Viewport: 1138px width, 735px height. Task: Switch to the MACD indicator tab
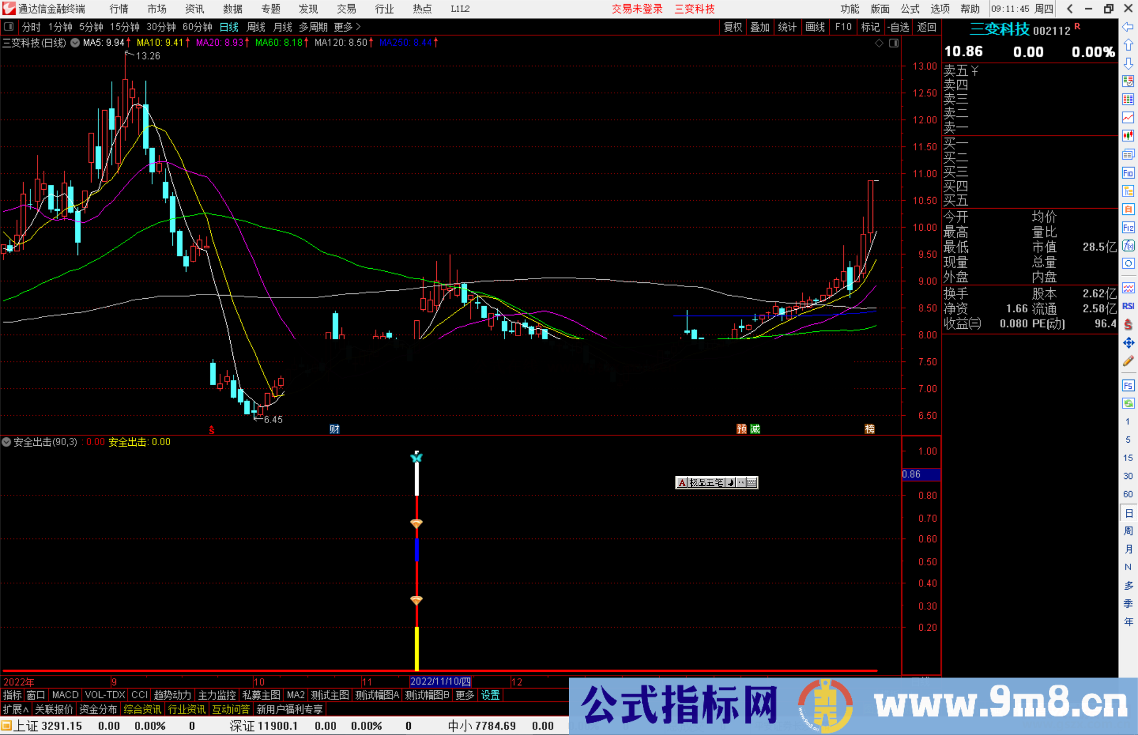coord(65,695)
